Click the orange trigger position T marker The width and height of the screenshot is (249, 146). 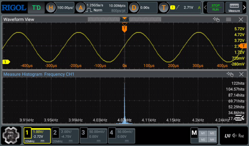coord(124,29)
